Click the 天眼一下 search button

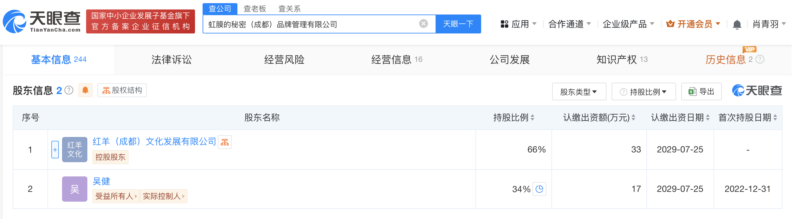(458, 24)
